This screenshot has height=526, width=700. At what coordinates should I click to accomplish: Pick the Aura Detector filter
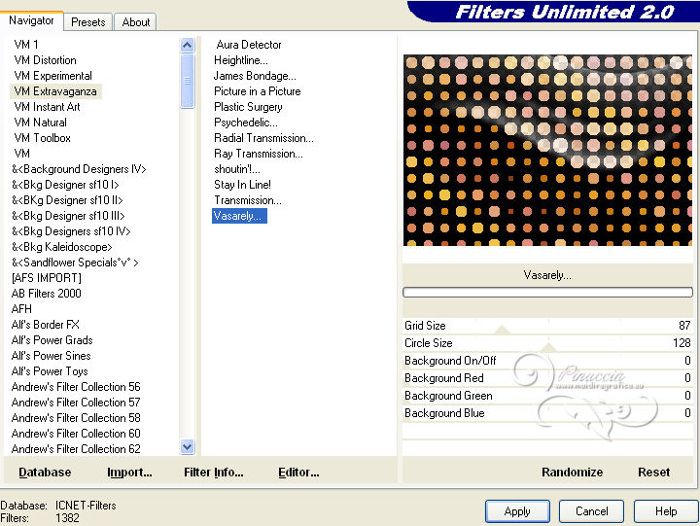pos(249,45)
